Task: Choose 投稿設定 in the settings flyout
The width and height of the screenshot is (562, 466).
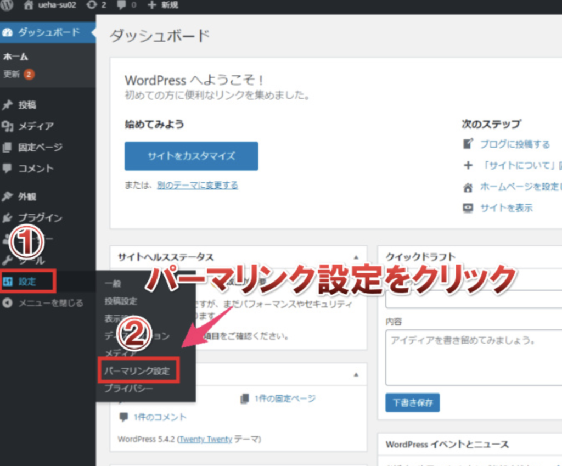Action: (121, 301)
